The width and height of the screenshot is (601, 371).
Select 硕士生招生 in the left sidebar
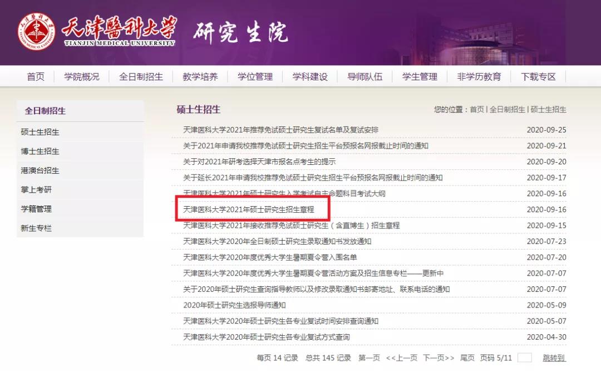[40, 132]
